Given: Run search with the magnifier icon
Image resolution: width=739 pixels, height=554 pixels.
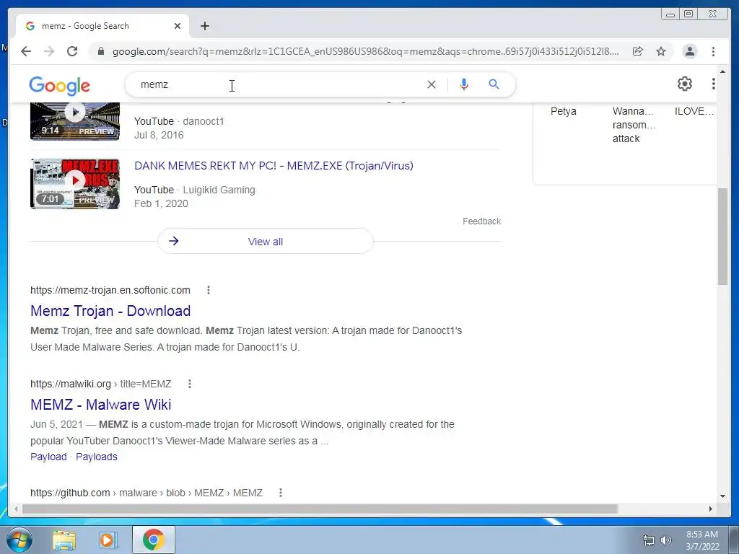Looking at the screenshot, I should pos(494,84).
